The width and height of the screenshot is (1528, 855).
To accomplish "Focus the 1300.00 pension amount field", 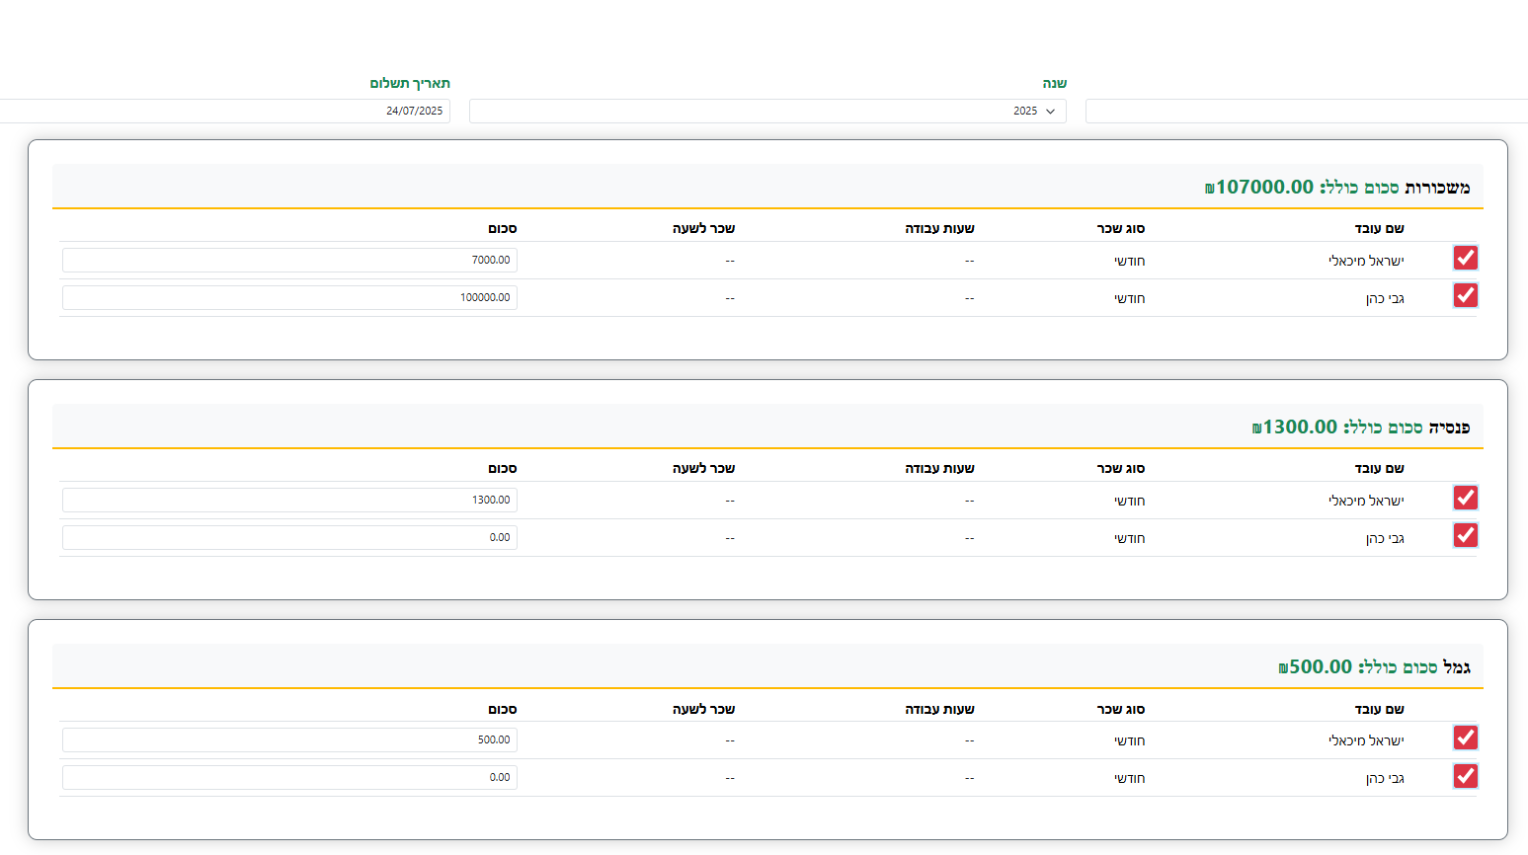I will 289,501.
